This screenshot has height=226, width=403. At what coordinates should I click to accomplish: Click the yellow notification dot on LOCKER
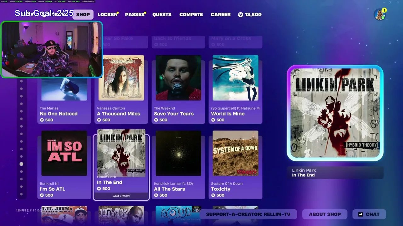(x=118, y=13)
